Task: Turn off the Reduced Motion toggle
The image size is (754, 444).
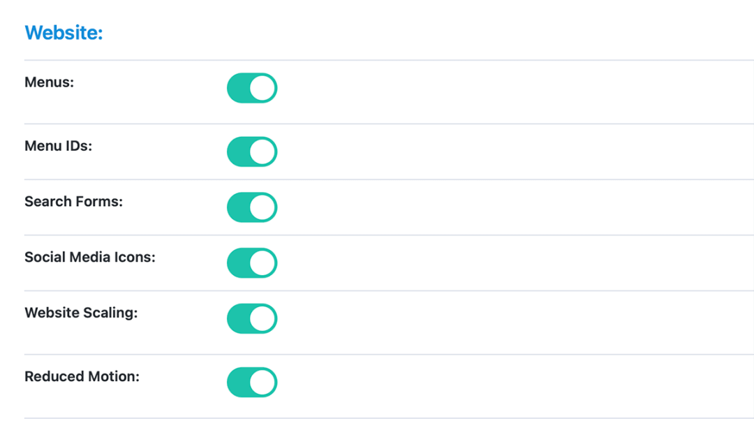Action: (252, 382)
